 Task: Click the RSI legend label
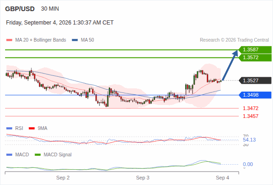click(19, 129)
